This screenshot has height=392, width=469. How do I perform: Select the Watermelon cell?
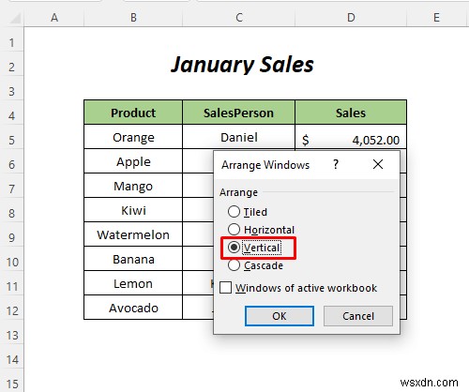coord(133,234)
